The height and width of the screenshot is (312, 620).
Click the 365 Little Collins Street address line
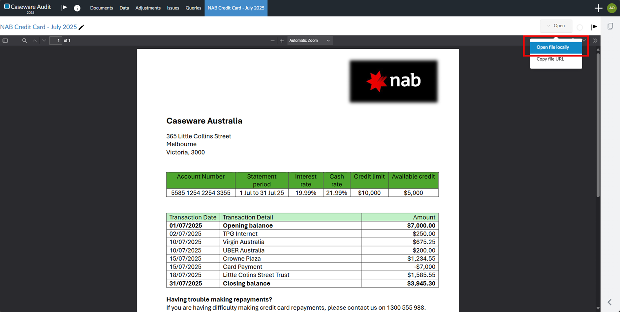[199, 136]
